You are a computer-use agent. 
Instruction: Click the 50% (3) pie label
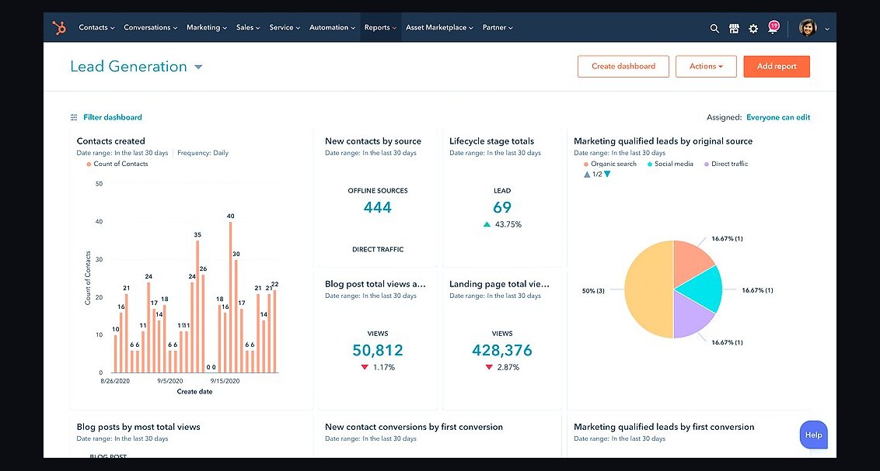[593, 291]
